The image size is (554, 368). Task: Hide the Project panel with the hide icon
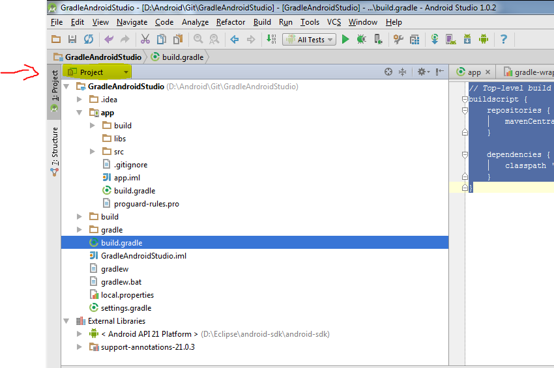coord(441,72)
